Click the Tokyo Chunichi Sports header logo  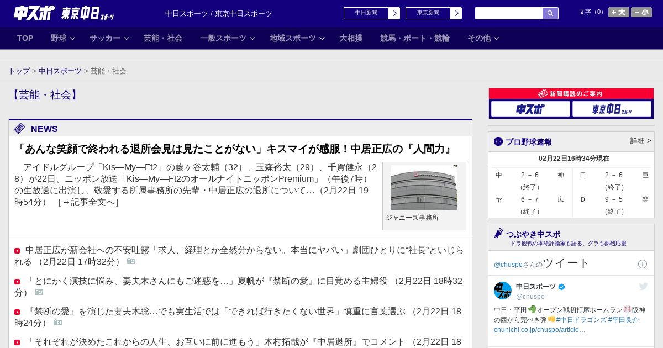[87, 13]
